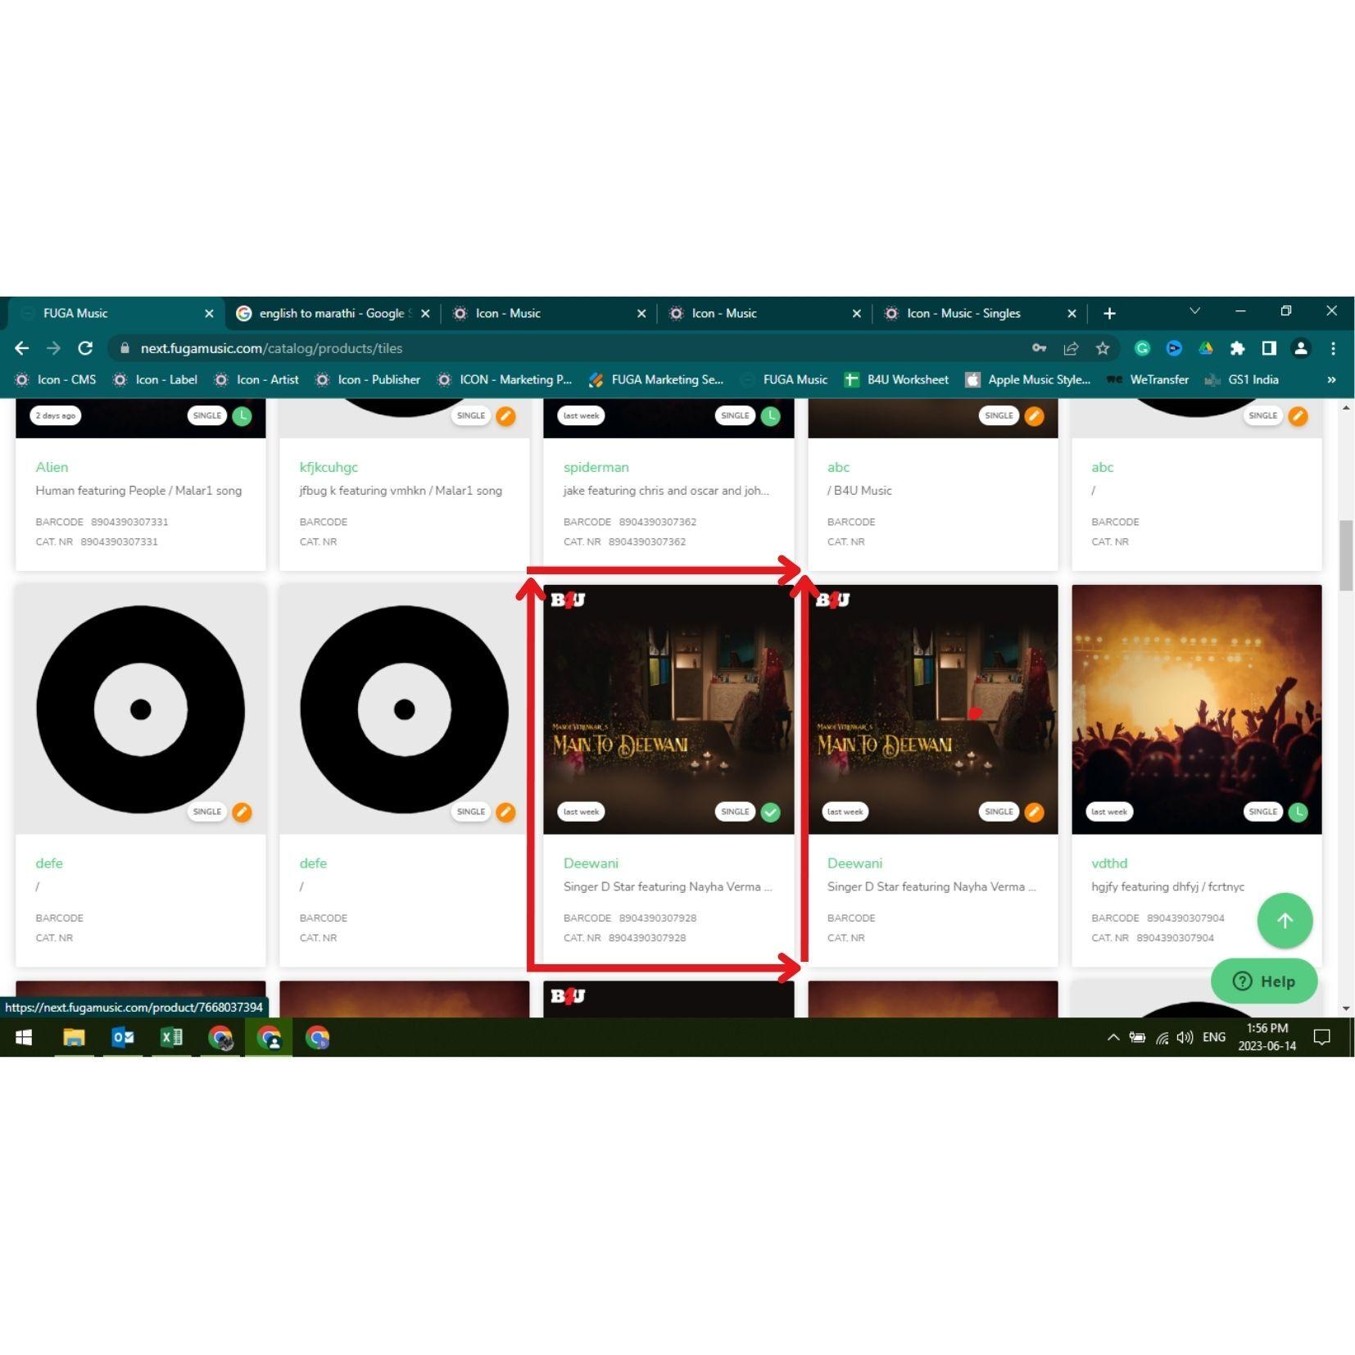1355x1355 pixels.
Task: Bookmark this page with the star icon
Action: [1103, 348]
